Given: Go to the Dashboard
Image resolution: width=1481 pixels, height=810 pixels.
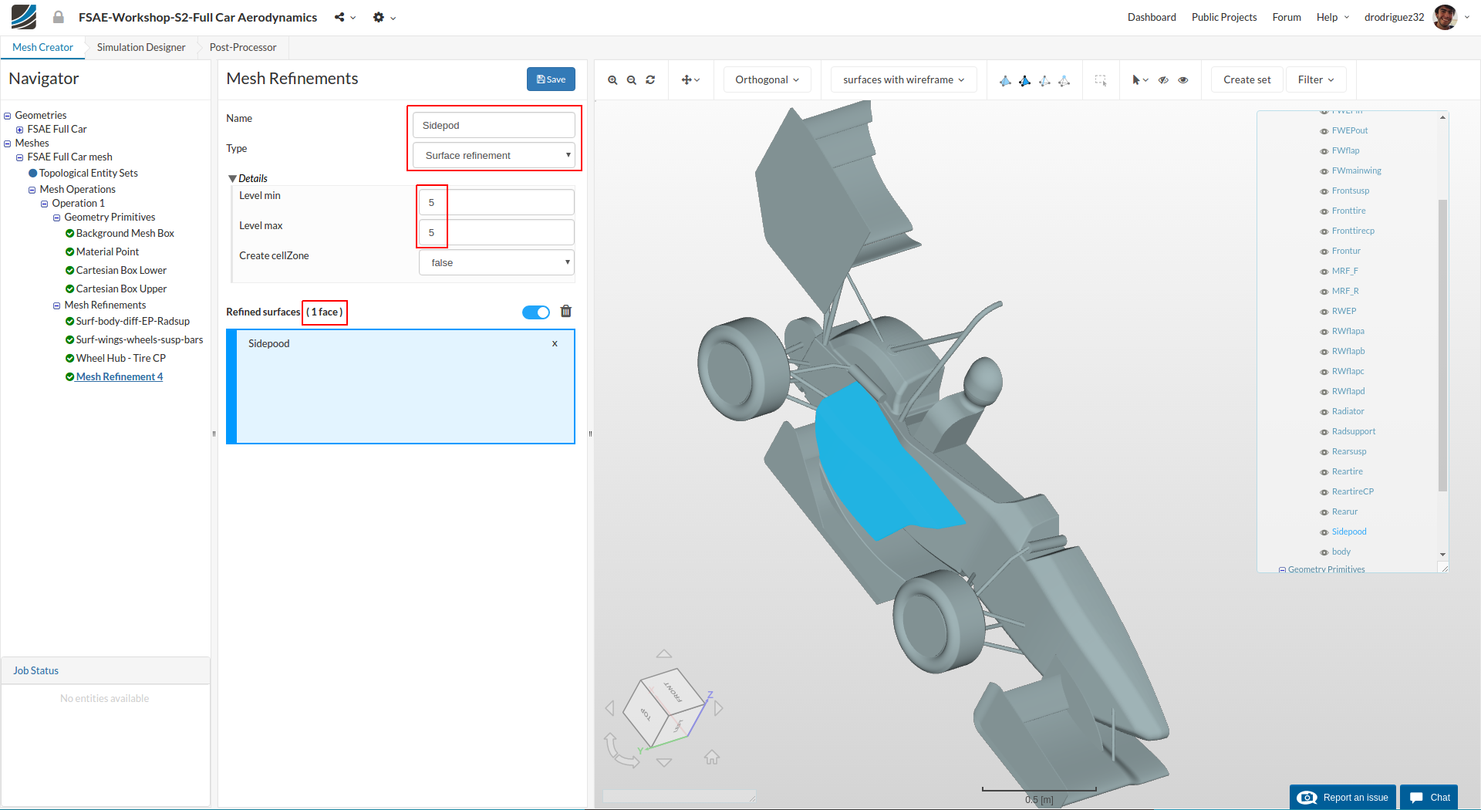Looking at the screenshot, I should click(x=1152, y=18).
